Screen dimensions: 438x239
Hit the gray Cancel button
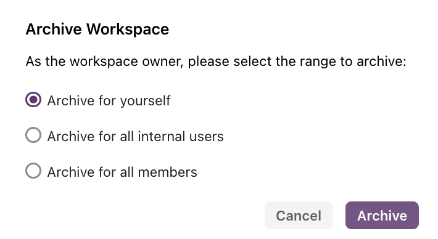(299, 216)
